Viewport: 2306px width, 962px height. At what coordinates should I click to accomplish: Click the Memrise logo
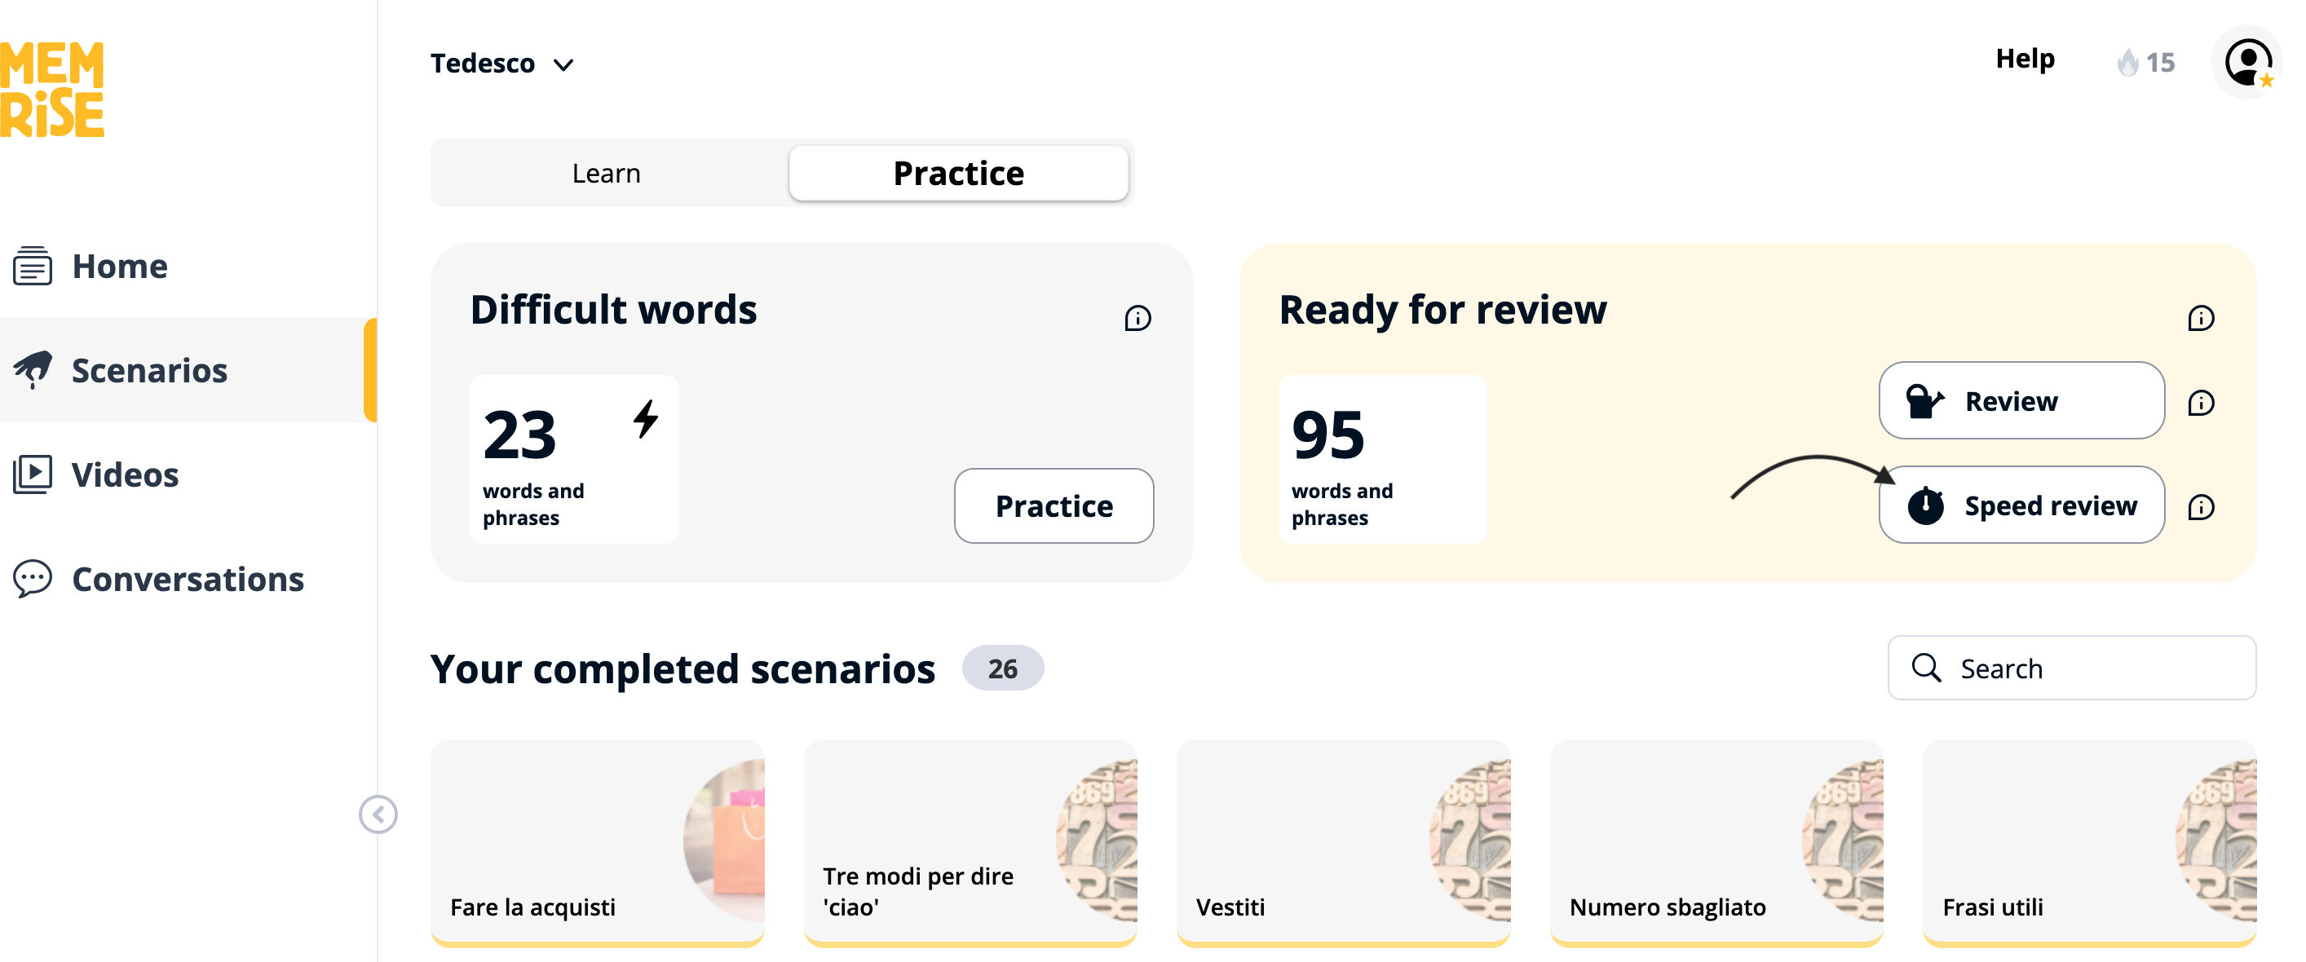click(54, 88)
